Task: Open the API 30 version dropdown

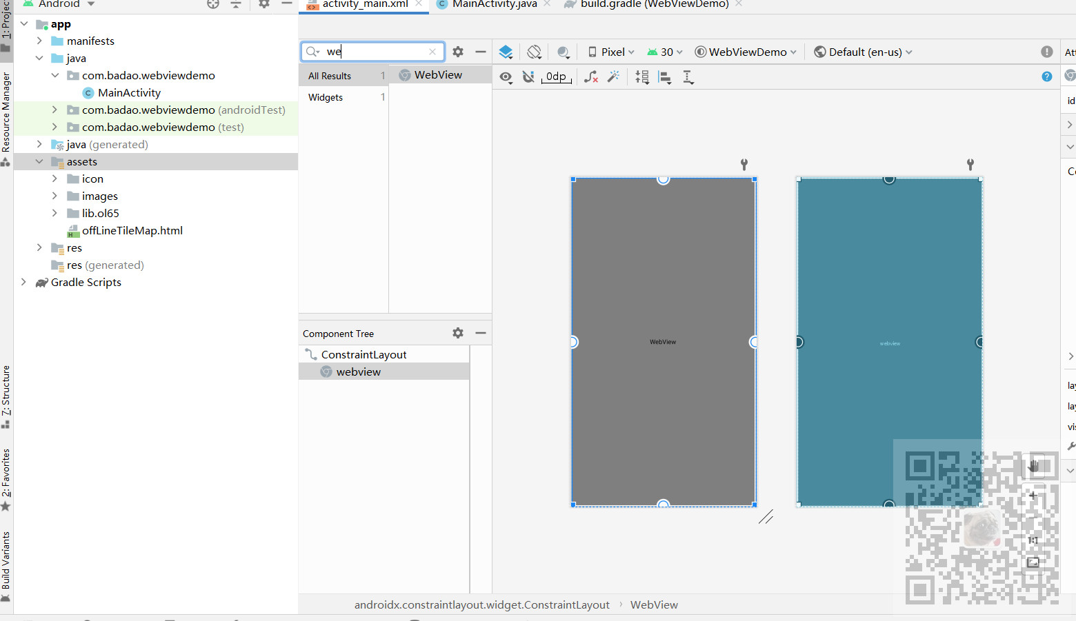Action: (665, 52)
